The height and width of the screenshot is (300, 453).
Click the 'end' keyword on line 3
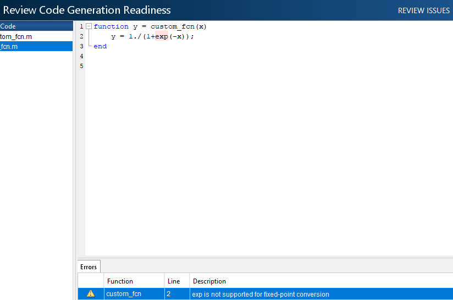tap(100, 46)
